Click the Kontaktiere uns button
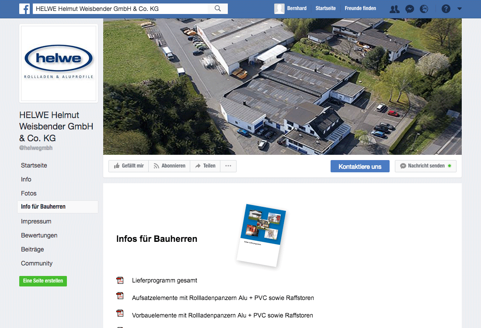 [360, 166]
